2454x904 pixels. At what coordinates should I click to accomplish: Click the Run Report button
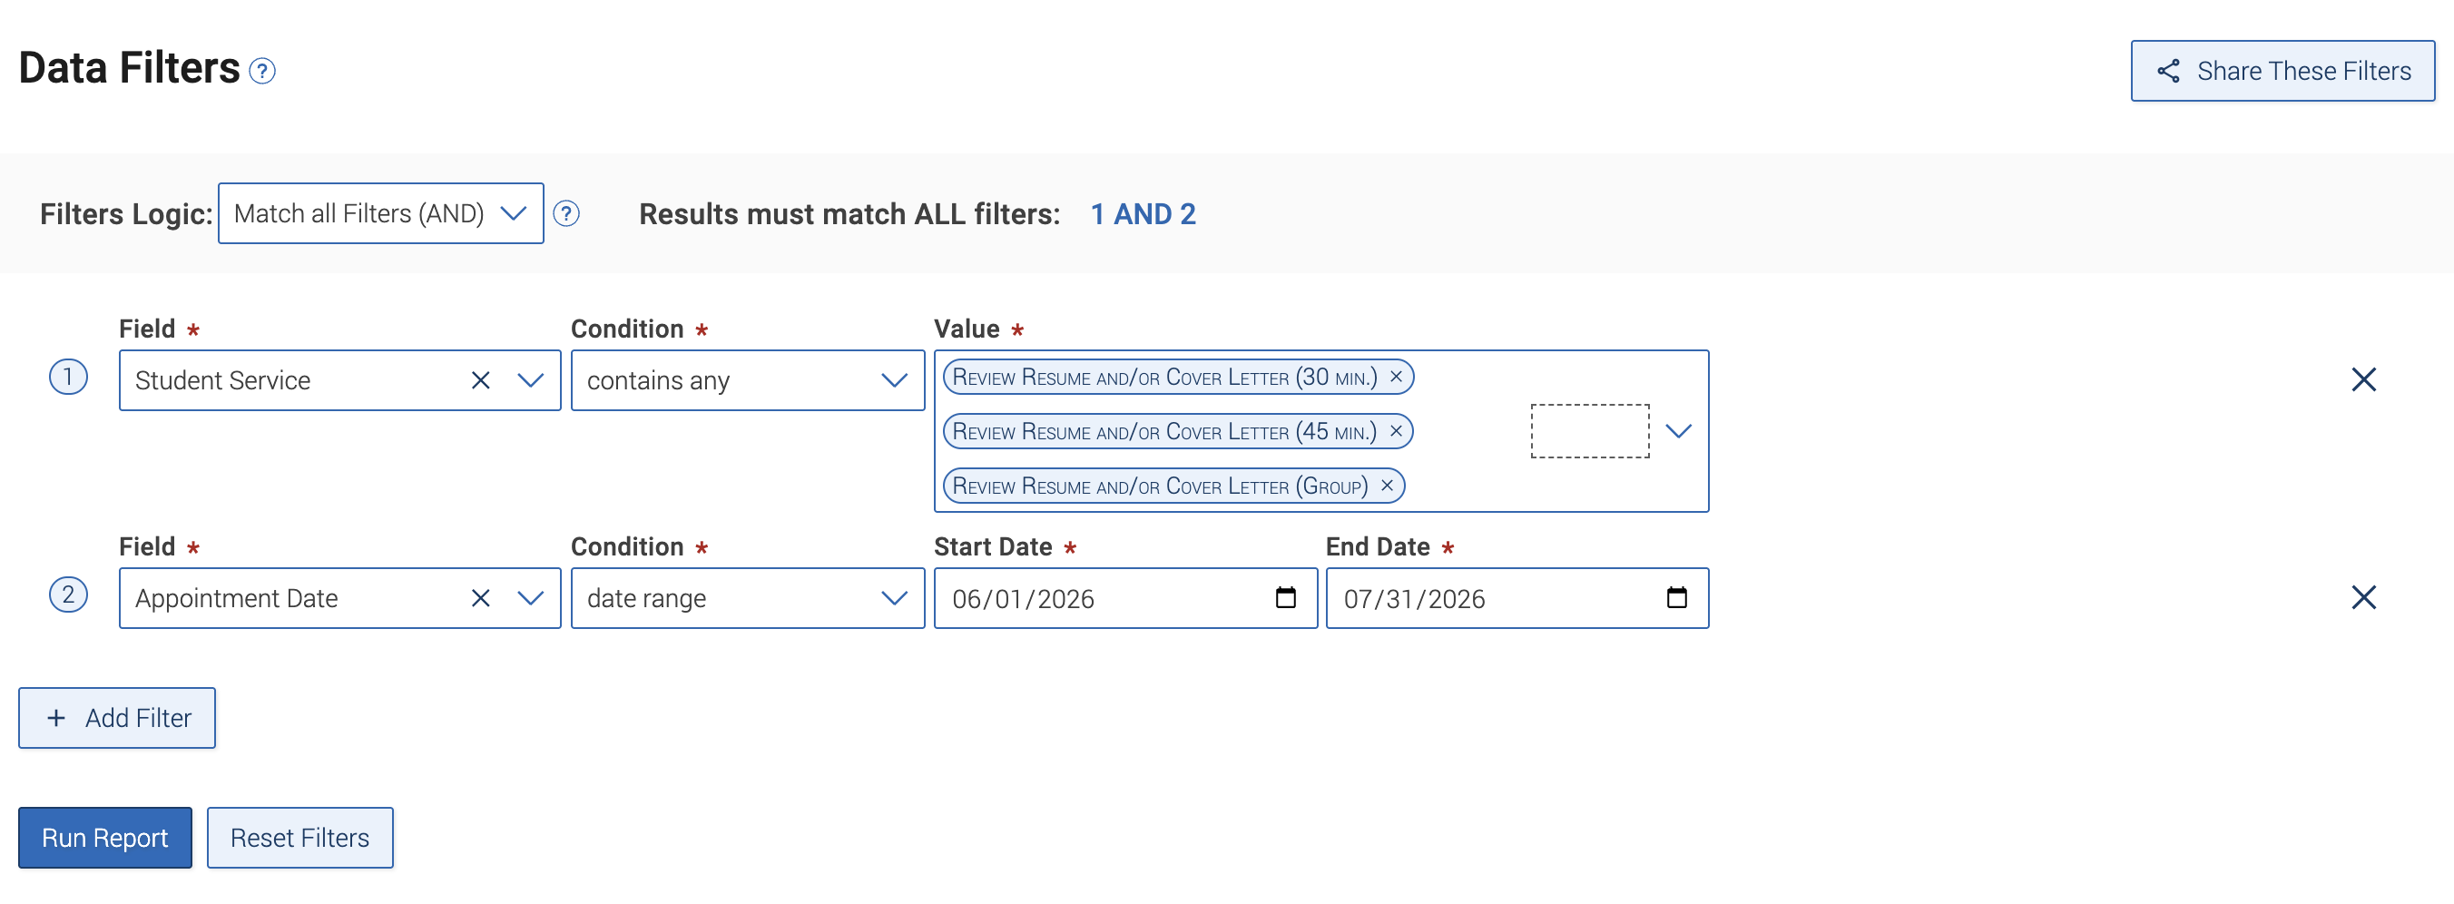point(104,839)
